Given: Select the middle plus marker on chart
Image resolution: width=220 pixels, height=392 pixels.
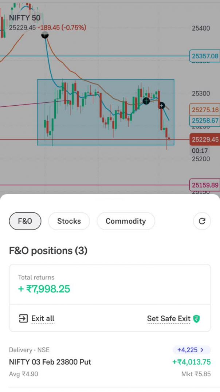Looking at the screenshot, I should 146,101.
